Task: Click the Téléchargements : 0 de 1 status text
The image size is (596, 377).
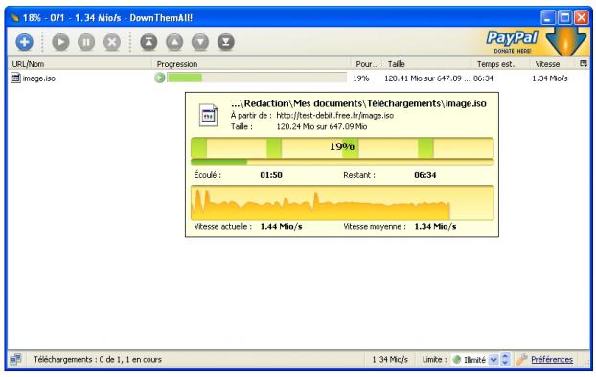Action: (98, 359)
